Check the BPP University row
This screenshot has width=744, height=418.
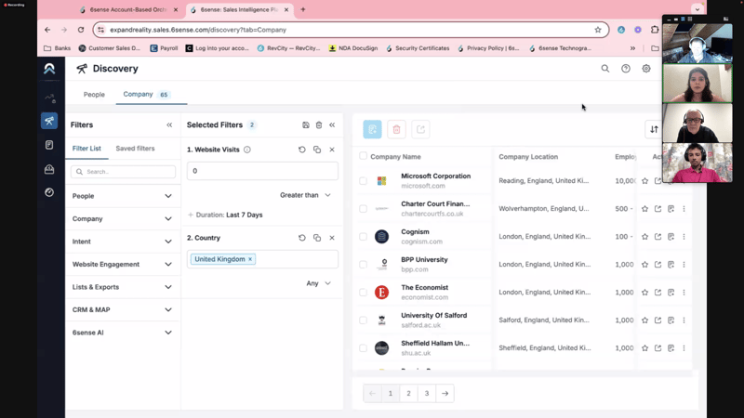pyautogui.click(x=363, y=265)
